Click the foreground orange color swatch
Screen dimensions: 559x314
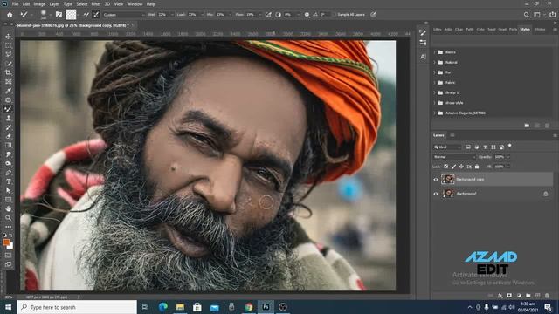(x=6, y=242)
